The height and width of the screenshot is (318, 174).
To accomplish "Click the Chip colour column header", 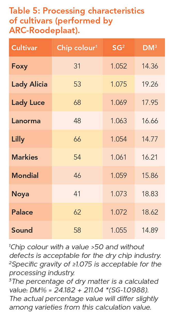I will click(77, 48).
